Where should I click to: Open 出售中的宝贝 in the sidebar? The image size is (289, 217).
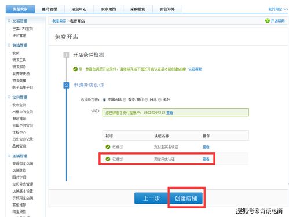[x=23, y=112]
